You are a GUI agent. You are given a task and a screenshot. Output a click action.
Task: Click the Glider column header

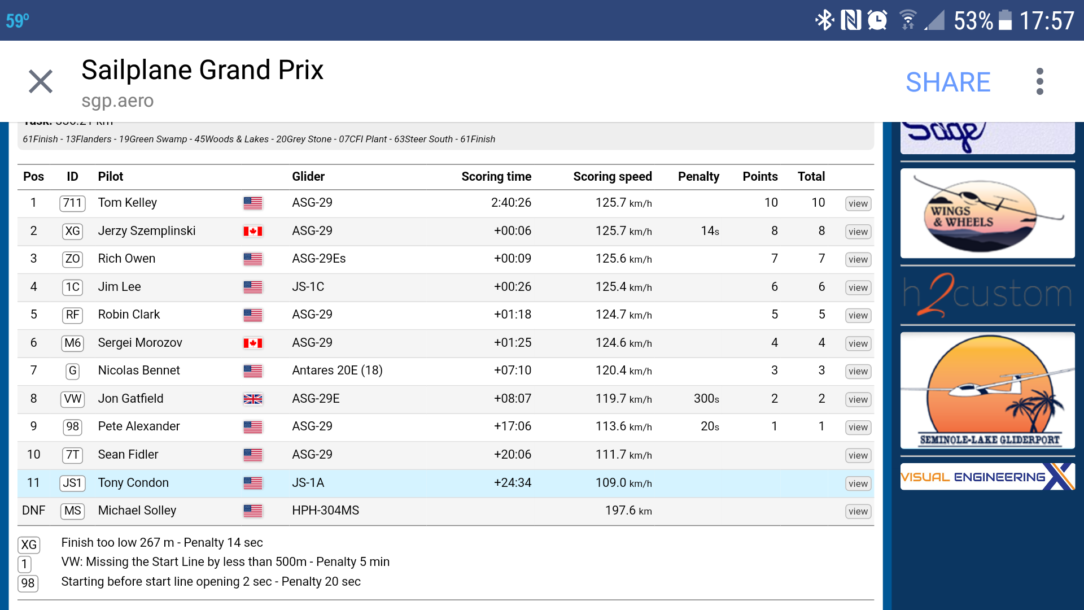(x=308, y=176)
